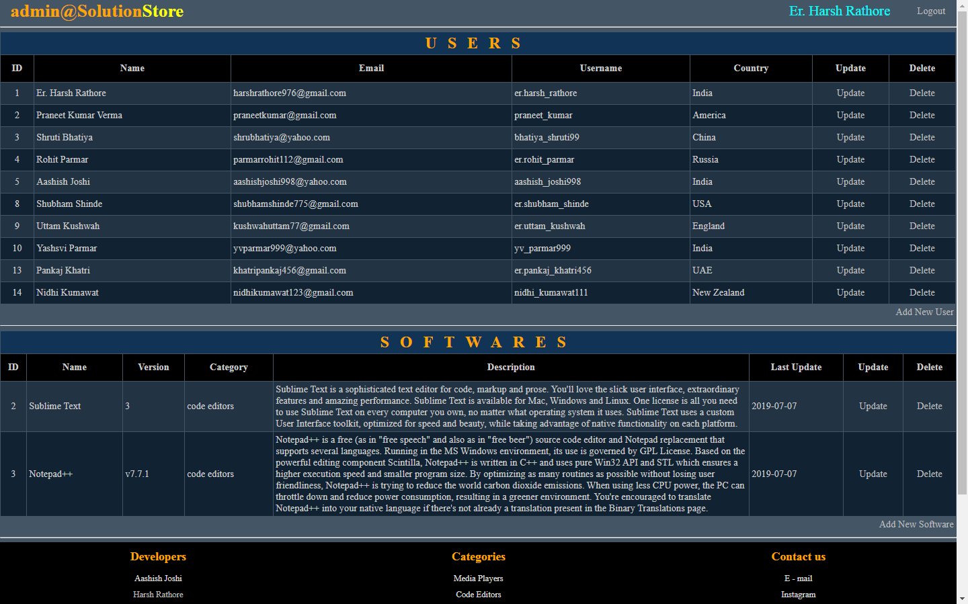The height and width of the screenshot is (604, 968).
Task: Click the Logout link
Action: [x=930, y=11]
